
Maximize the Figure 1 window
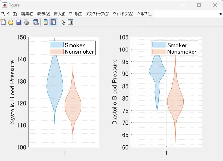tap(199, 5)
